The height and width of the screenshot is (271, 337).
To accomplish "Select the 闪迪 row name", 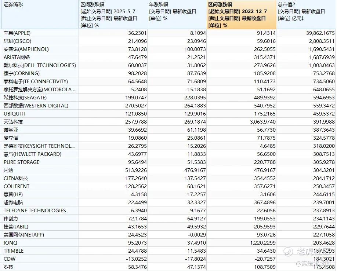I will point(8,170).
